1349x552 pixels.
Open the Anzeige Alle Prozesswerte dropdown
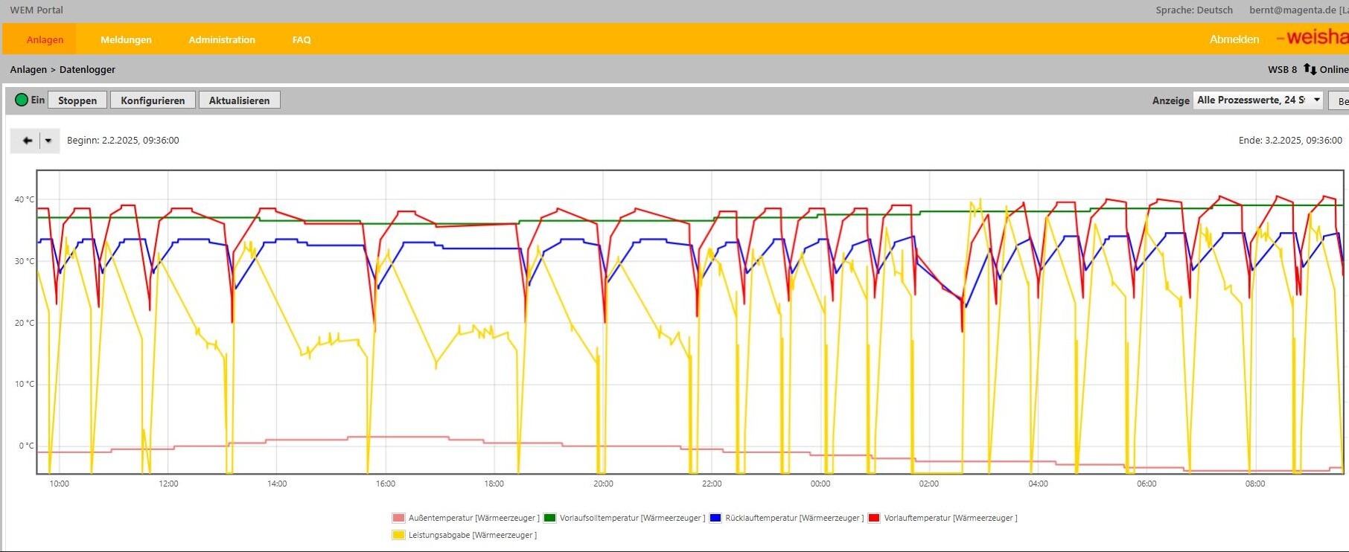(x=1258, y=100)
